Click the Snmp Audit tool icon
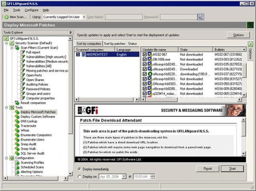This screenshot has height=191, width=256. pos(17,144)
